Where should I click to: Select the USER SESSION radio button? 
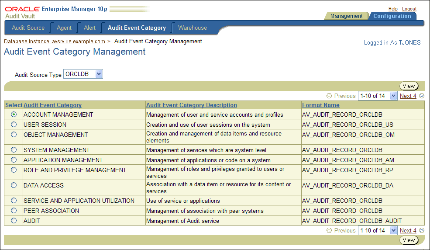(x=14, y=125)
